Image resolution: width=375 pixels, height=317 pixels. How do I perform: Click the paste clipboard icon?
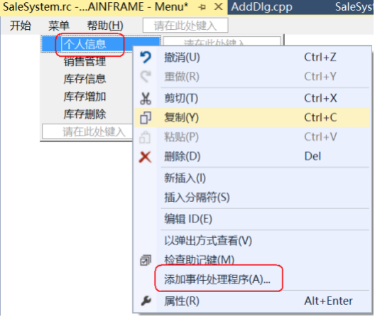coord(146,137)
